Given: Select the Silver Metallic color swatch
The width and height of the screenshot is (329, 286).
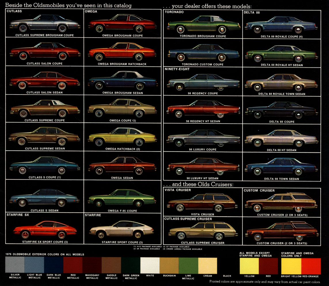Looking at the screenshot, I should (15, 265).
